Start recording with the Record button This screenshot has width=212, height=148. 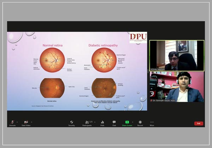click(x=140, y=122)
